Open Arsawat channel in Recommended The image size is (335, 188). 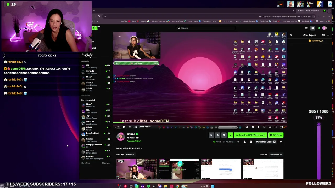tap(96, 157)
